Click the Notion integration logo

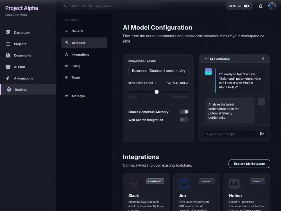pyautogui.click(x=234, y=184)
